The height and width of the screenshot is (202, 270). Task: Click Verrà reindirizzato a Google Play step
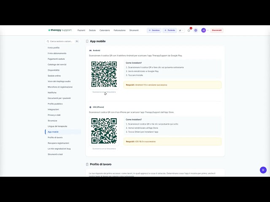142,71
